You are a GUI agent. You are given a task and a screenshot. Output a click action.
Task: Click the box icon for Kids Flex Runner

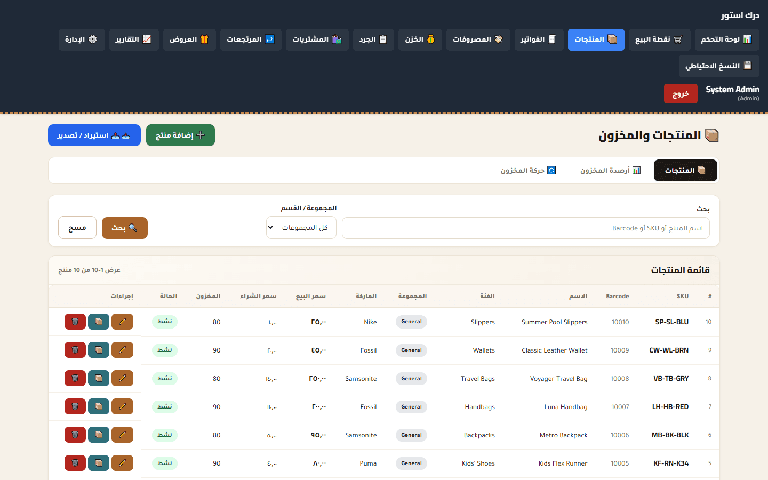click(99, 463)
